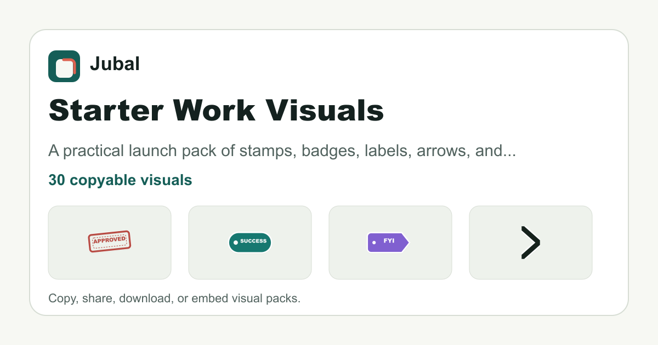The image size is (658, 345).
Task: Click the white dot on SUCCESS badge
Action: coord(236,243)
